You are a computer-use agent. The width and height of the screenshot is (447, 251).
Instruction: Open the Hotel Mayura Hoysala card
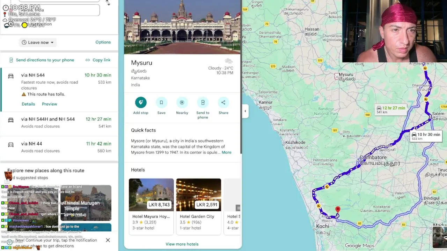pyautogui.click(x=151, y=206)
